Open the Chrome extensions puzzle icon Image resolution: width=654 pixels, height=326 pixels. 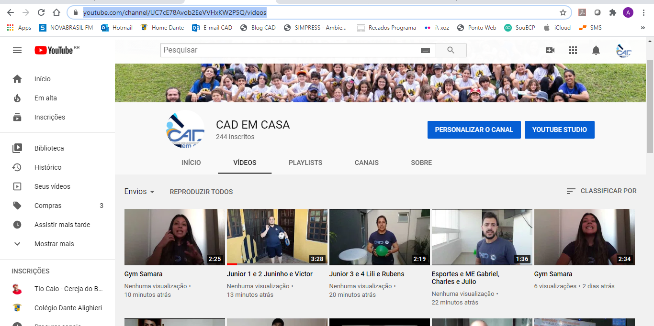(x=612, y=12)
